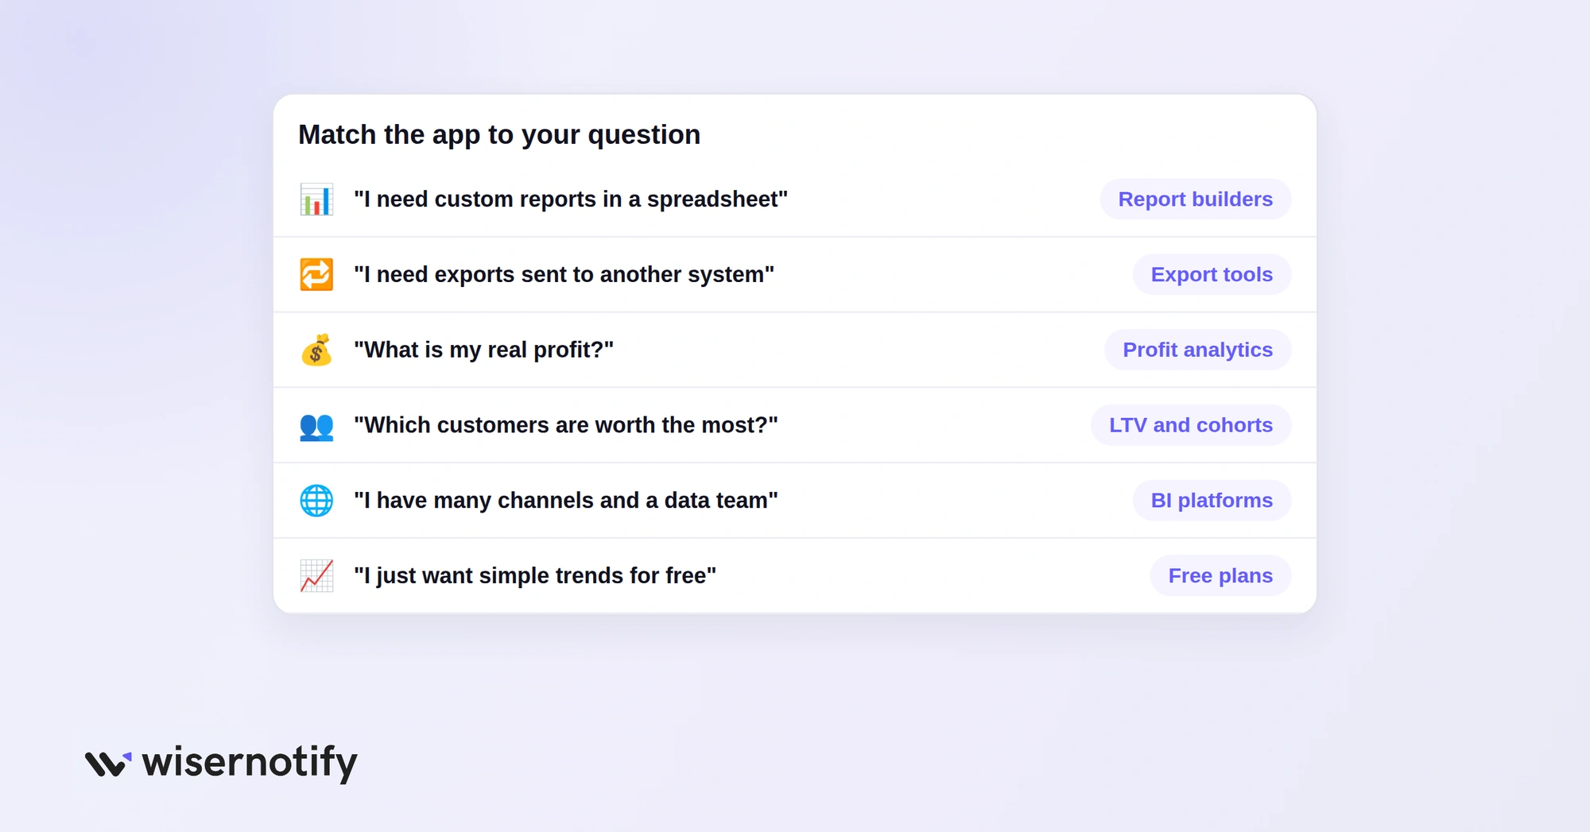Image resolution: width=1590 pixels, height=832 pixels.
Task: Select the Report builders pill
Action: [1196, 199]
